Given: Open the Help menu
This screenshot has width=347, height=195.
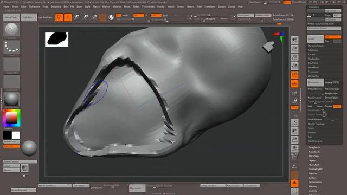Looking at the screenshot, I should [240, 7].
